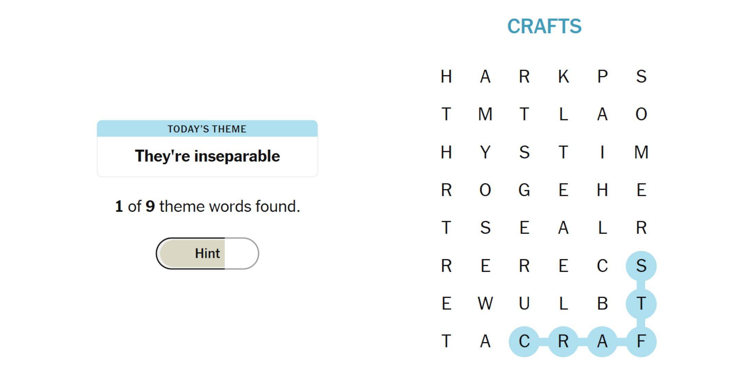Click the CRAFTS word above the grid
The height and width of the screenshot is (378, 756).
544,26
